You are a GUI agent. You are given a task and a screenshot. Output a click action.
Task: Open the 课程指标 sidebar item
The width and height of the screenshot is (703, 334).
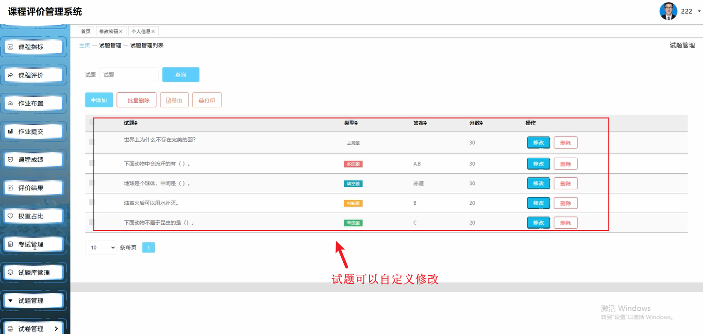(33, 47)
